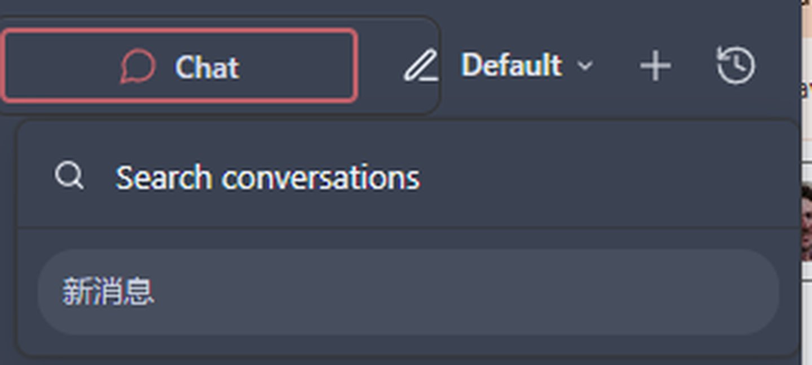Start a new conversation with plus button
Image resolution: width=812 pixels, height=365 pixels.
tap(655, 66)
